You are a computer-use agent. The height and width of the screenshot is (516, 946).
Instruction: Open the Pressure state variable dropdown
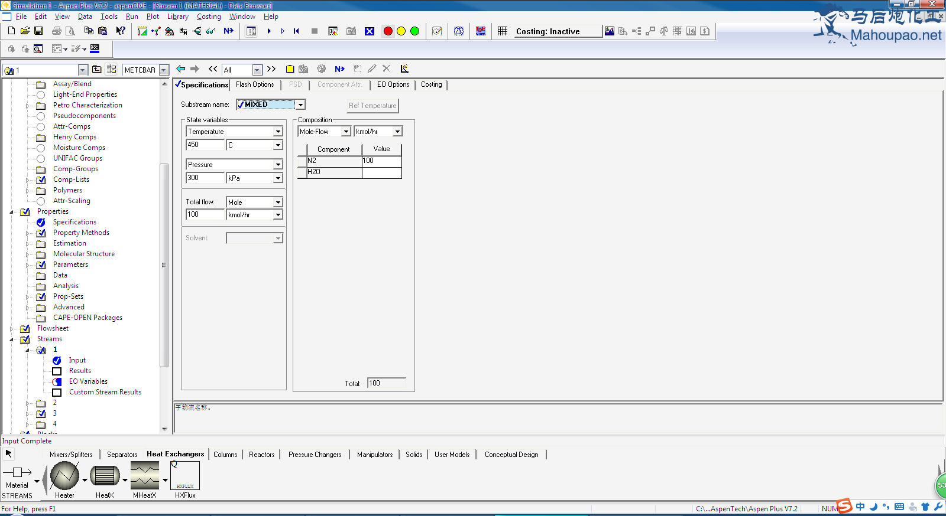pos(278,165)
